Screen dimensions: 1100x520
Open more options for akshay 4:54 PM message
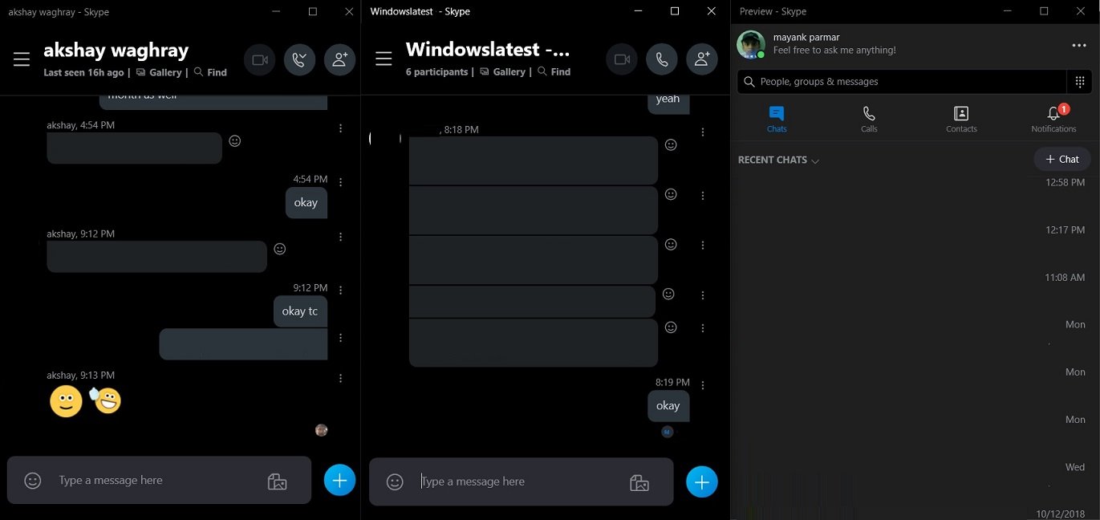[x=341, y=128]
